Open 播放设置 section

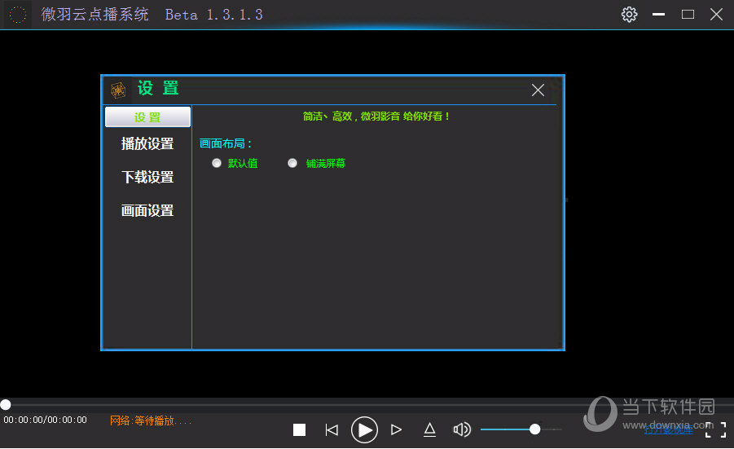(147, 143)
